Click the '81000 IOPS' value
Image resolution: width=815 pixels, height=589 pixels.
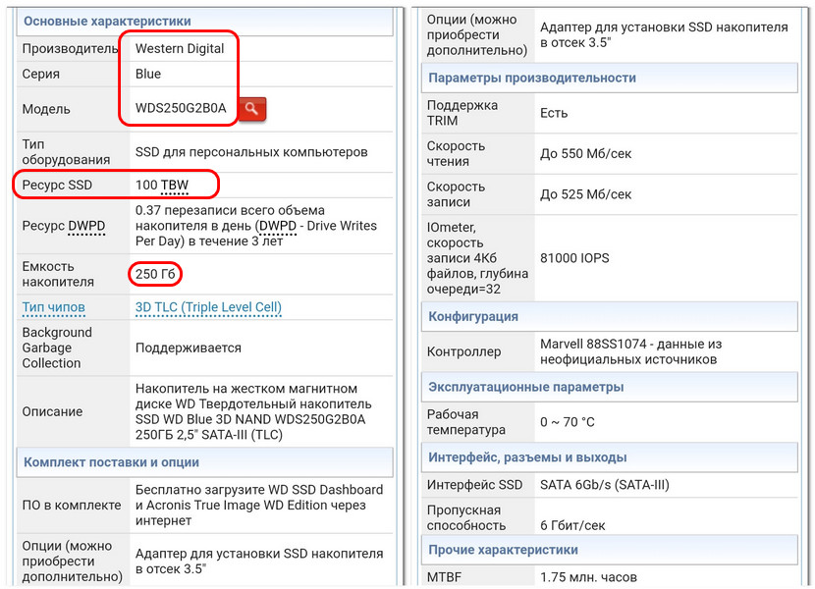click(x=574, y=258)
